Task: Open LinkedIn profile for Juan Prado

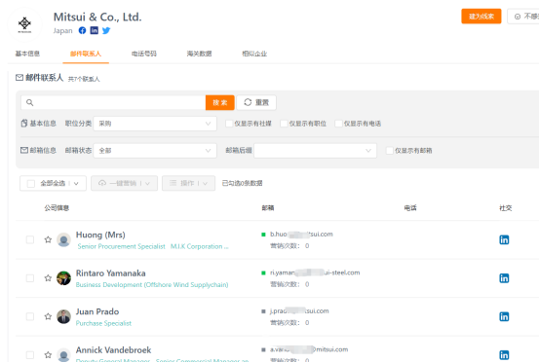Action: click(504, 316)
